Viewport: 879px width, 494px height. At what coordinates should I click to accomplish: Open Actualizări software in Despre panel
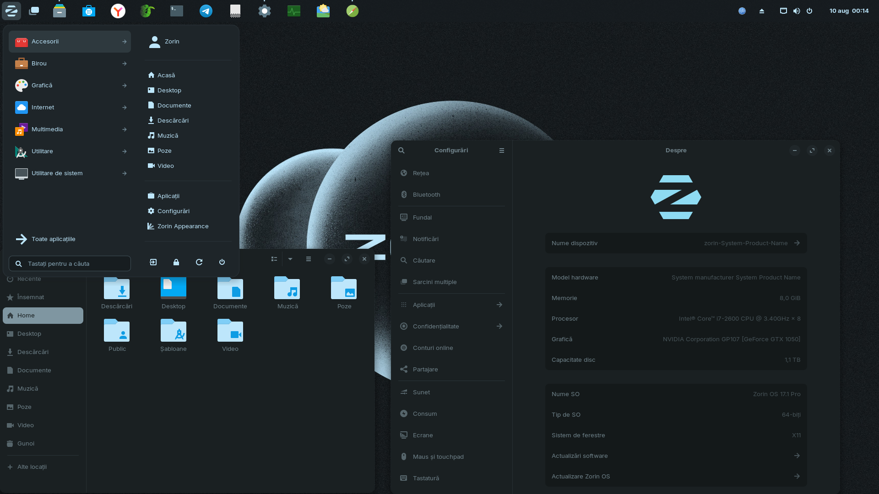[676, 456]
